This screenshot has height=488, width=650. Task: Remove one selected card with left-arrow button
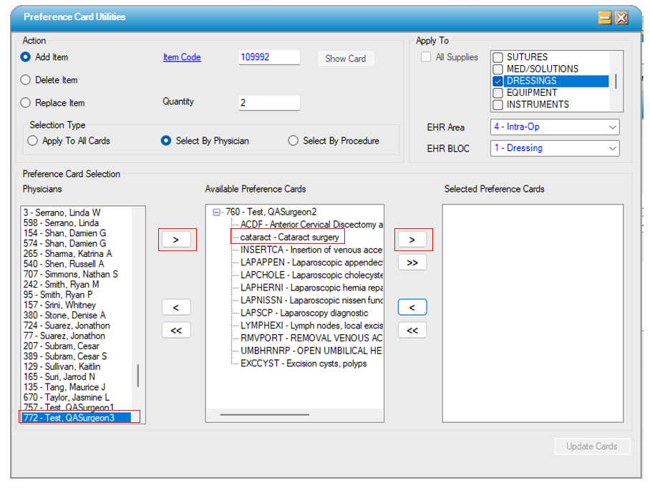click(412, 308)
